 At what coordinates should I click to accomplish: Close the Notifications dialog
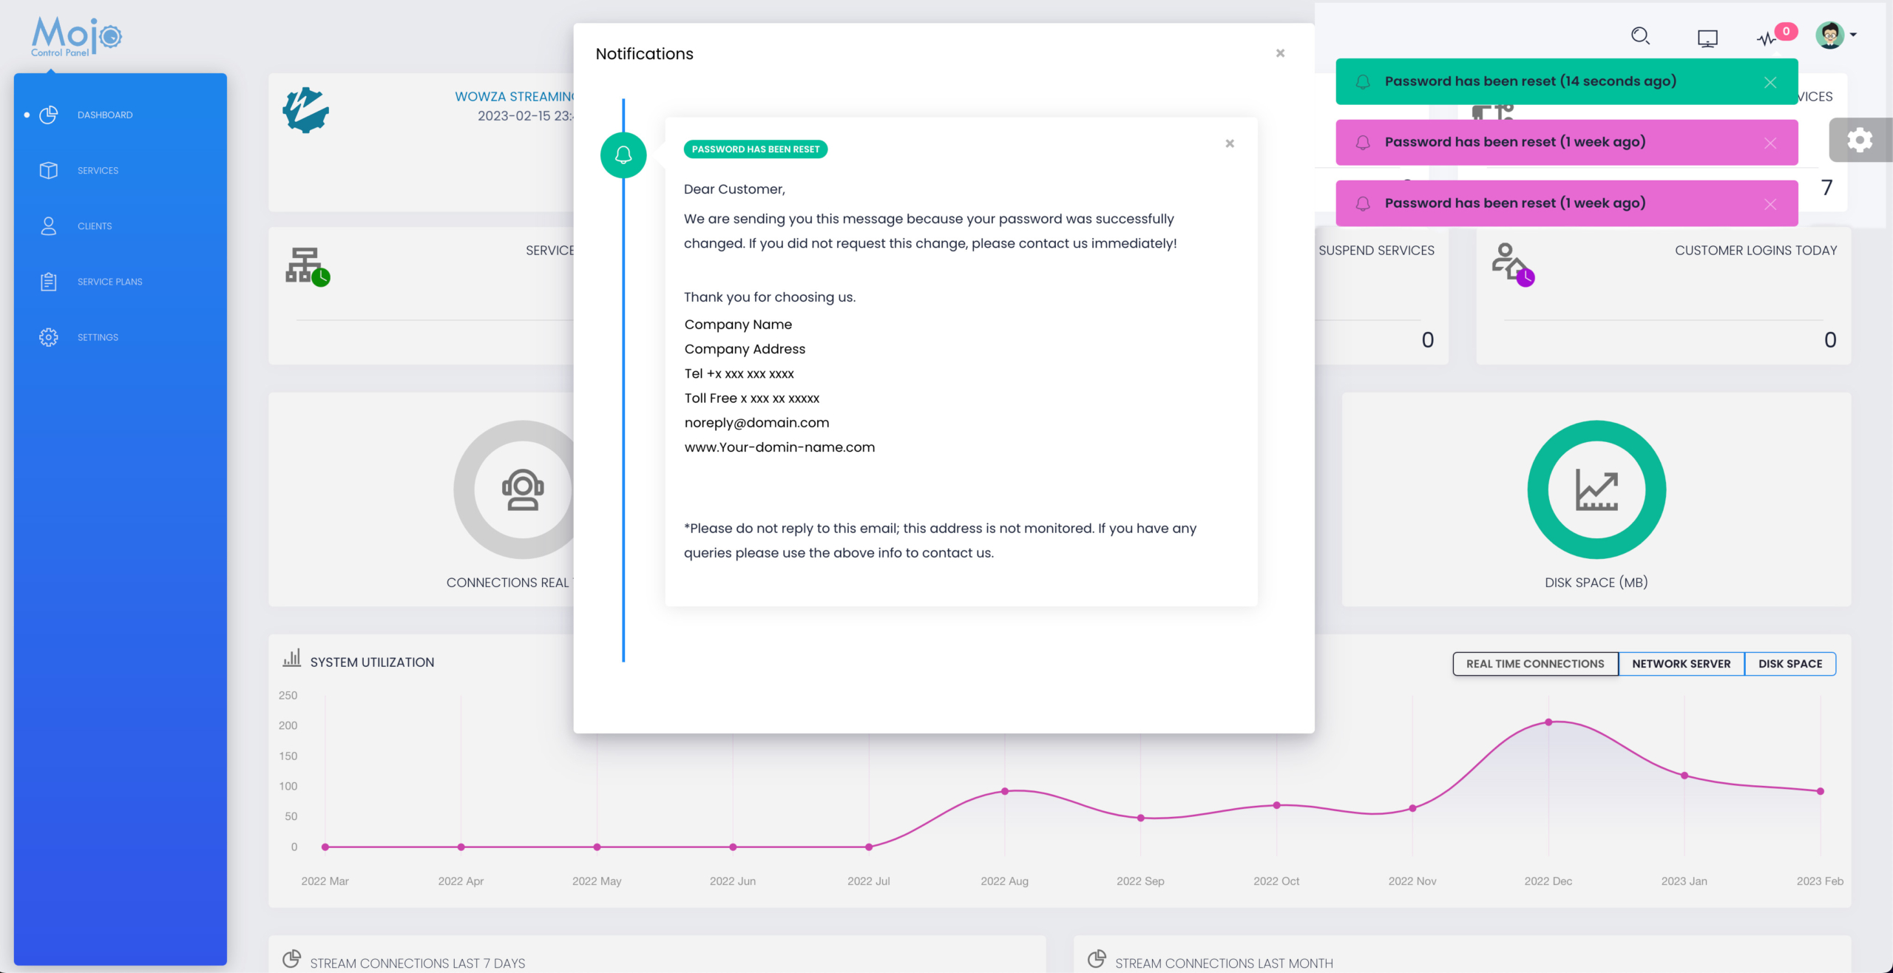pos(1280,53)
